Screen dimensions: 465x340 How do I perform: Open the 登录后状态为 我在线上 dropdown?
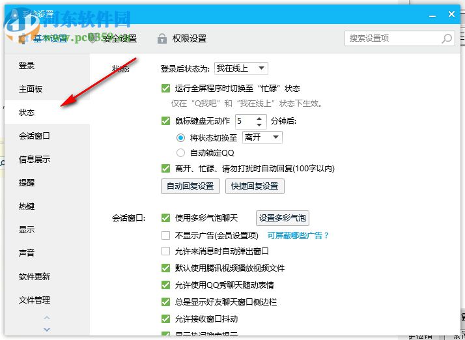coord(241,68)
